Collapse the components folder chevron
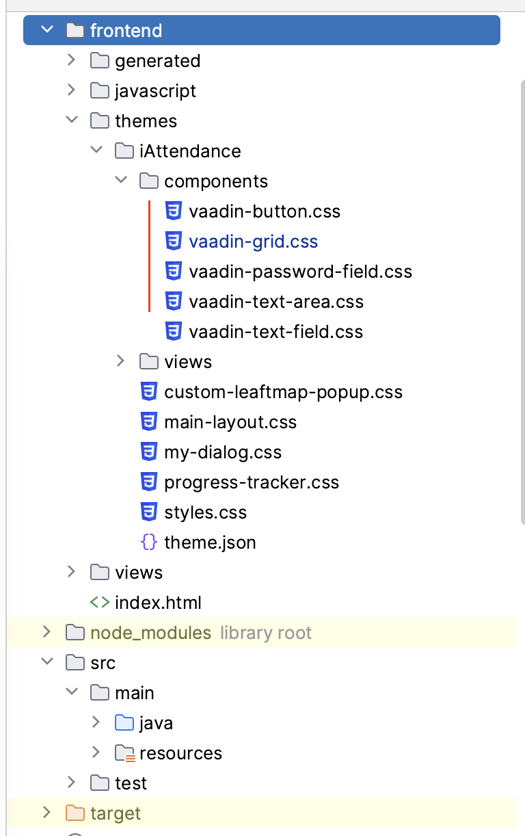525x836 pixels. click(121, 181)
